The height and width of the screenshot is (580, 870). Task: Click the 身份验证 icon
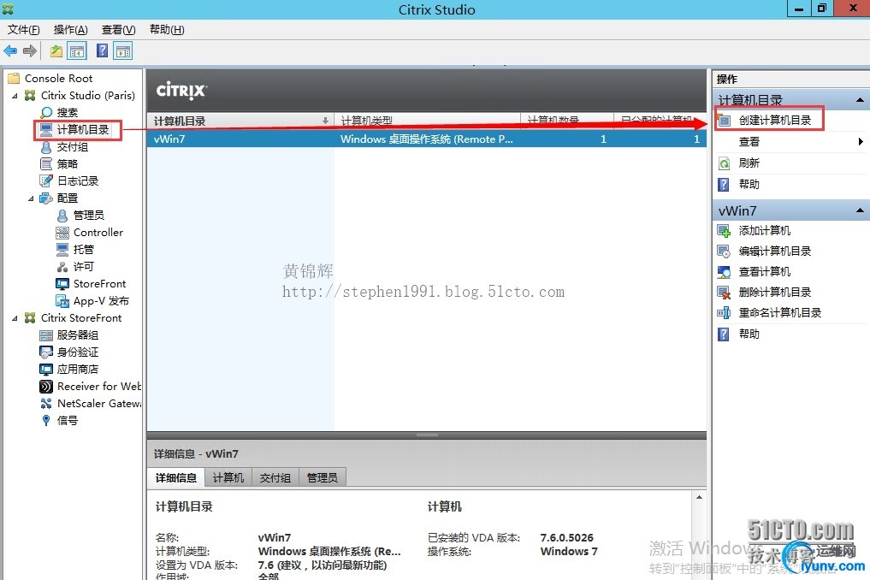(46, 352)
